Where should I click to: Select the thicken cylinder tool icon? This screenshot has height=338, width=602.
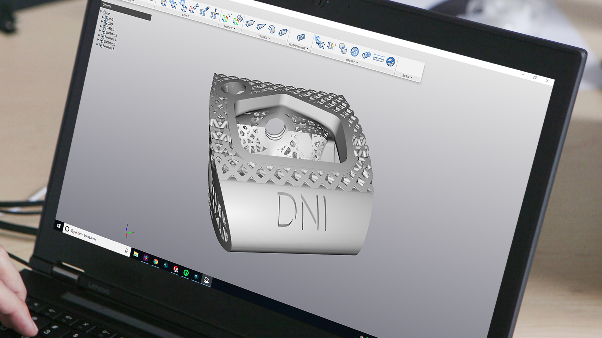[250, 23]
